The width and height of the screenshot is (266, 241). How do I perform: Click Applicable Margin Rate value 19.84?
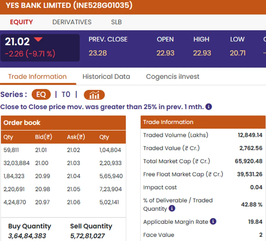click(x=255, y=222)
